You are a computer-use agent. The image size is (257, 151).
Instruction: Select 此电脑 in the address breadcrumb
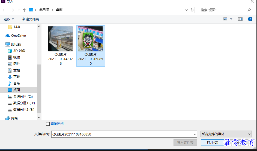pos(44,10)
